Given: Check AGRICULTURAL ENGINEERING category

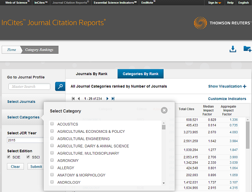Looking at the screenshot, I should [52, 138].
